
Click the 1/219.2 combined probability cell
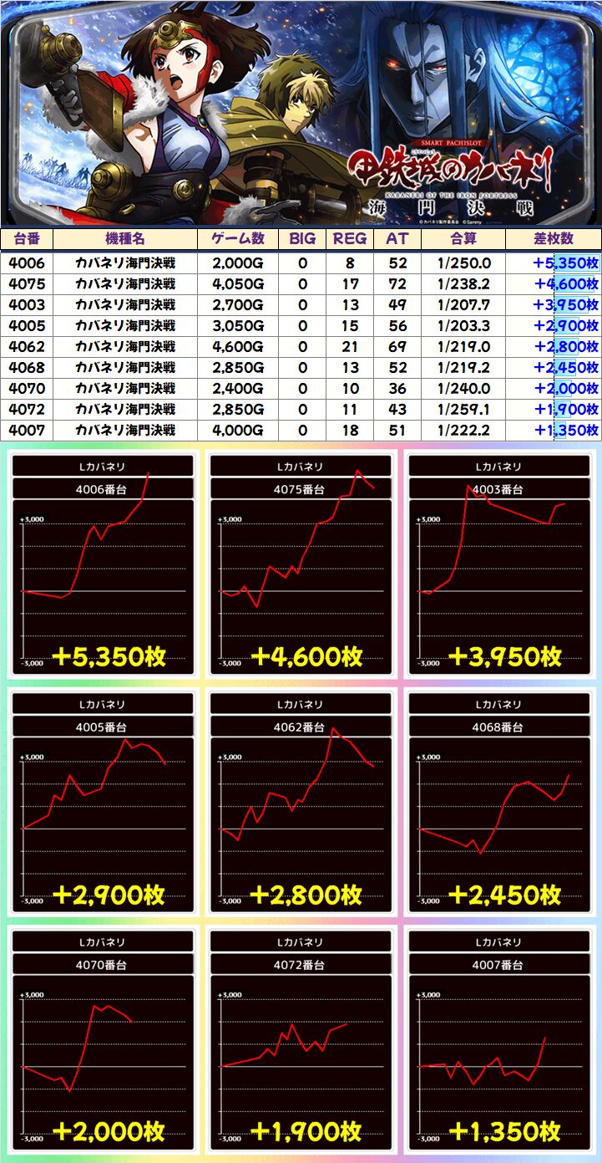[463, 368]
